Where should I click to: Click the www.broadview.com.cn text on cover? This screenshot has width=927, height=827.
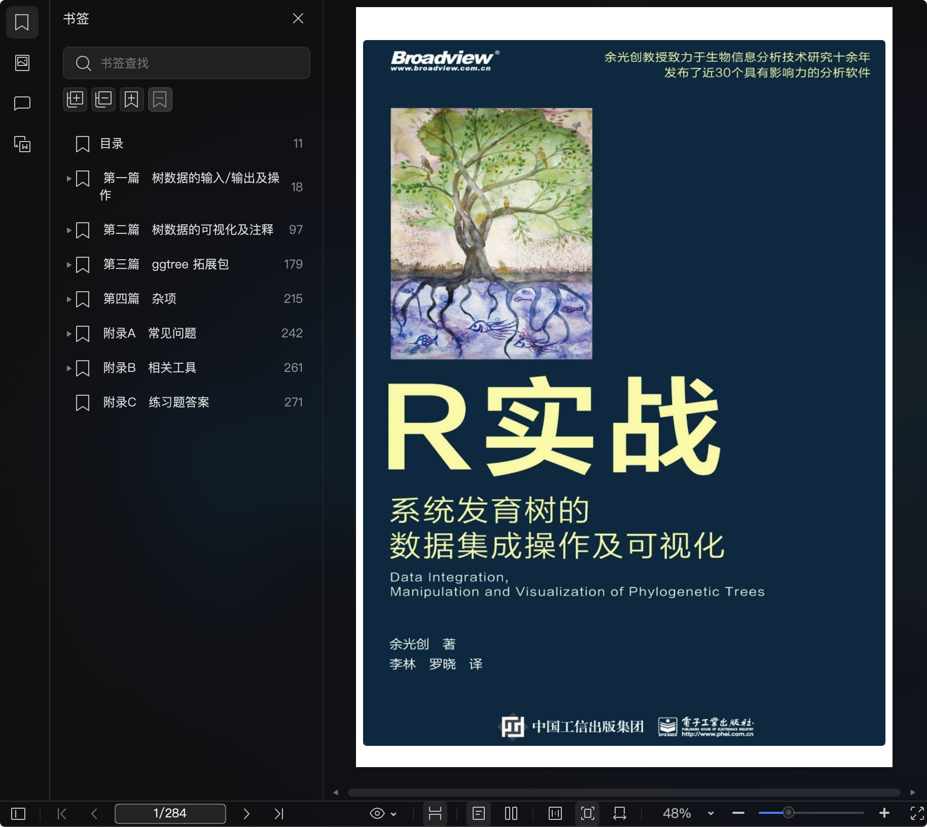click(x=440, y=68)
